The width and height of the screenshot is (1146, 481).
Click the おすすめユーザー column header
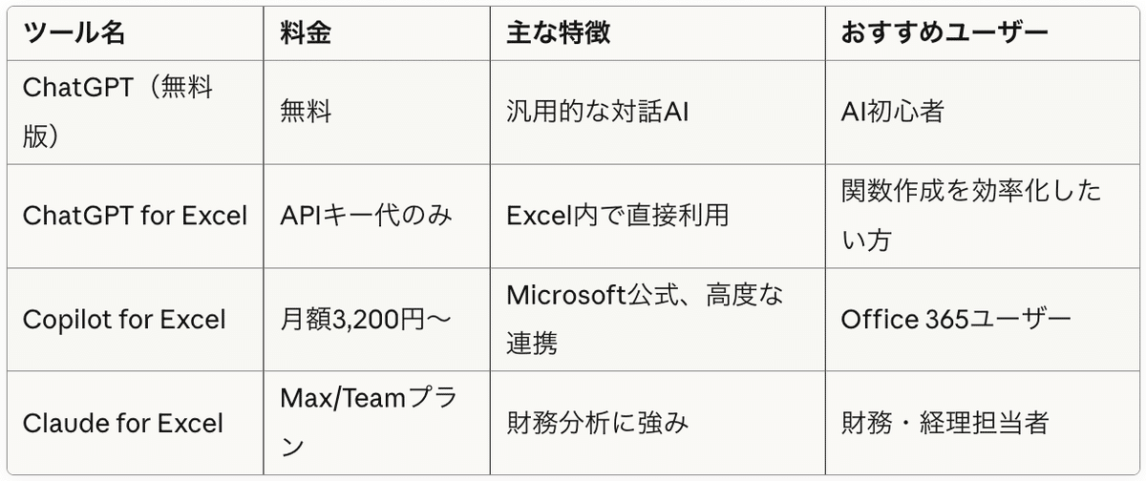tap(944, 32)
